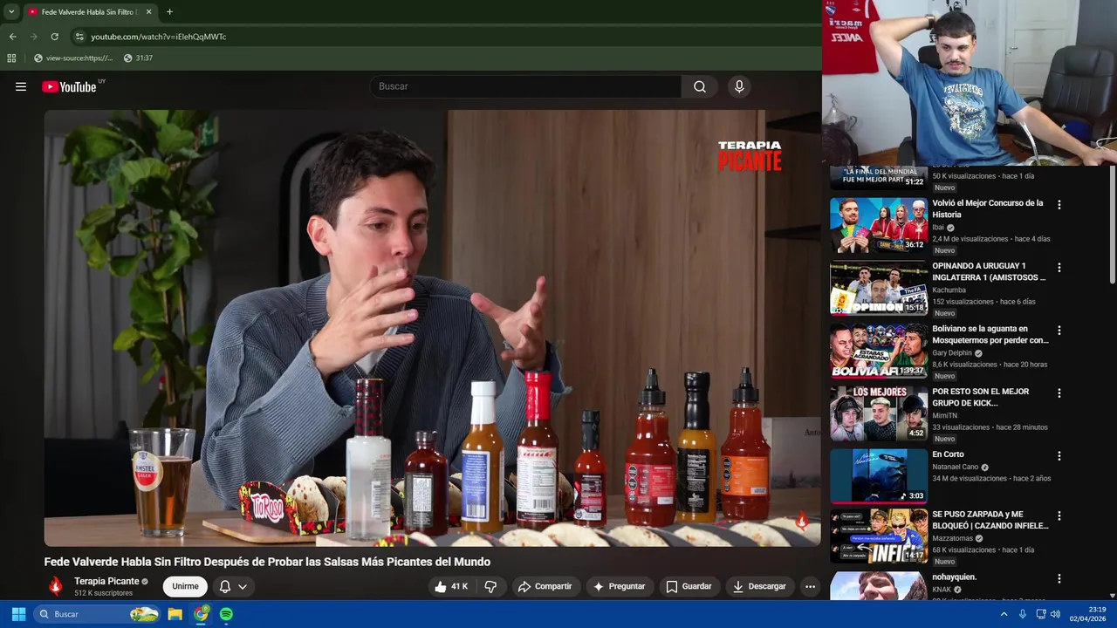Image resolution: width=1117 pixels, height=628 pixels.
Task: Open options for the MimiTN video
Action: [1059, 393]
